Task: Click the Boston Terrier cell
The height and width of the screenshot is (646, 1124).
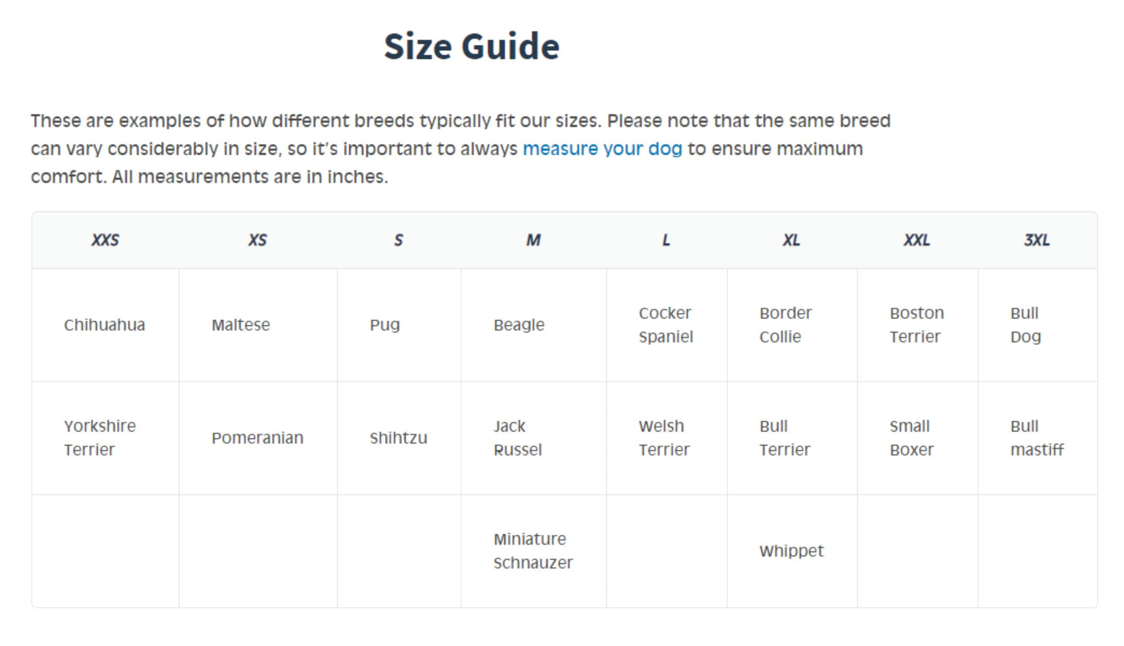Action: point(917,325)
